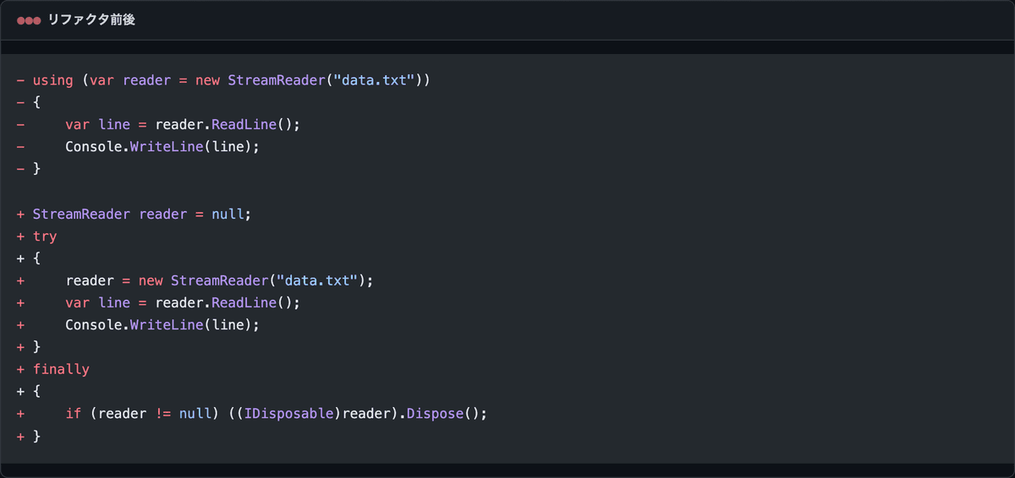1015x478 pixels.
Task: Click the "StreamReader reader = null;" added line
Action: tap(142, 214)
